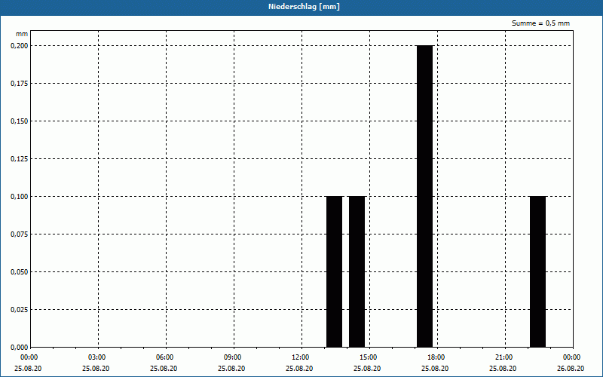This screenshot has width=603, height=377.
Task: Click the 0,200 y-axis label
Action: point(20,46)
